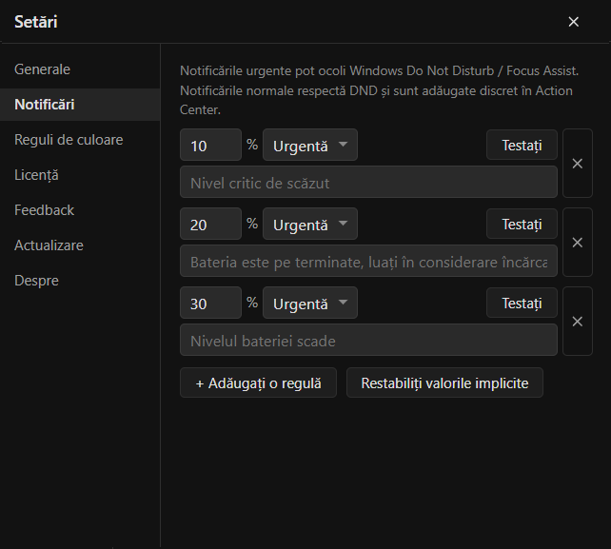611x549 pixels.
Task: Click Restabiliți valorile implicite
Action: click(444, 382)
